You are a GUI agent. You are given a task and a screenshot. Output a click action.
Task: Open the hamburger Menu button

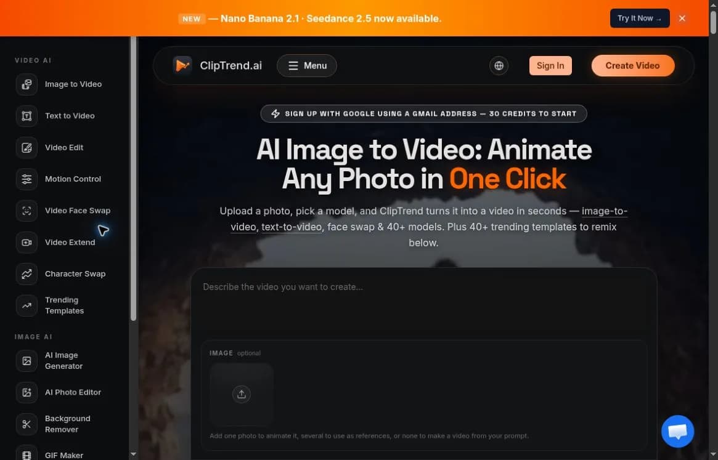click(x=307, y=65)
